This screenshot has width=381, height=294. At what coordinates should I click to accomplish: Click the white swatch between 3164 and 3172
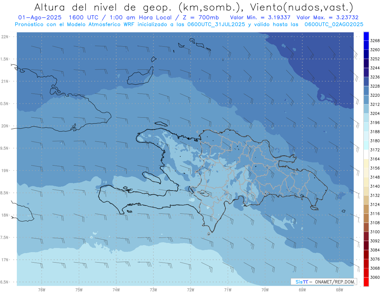pyautogui.click(x=366, y=154)
